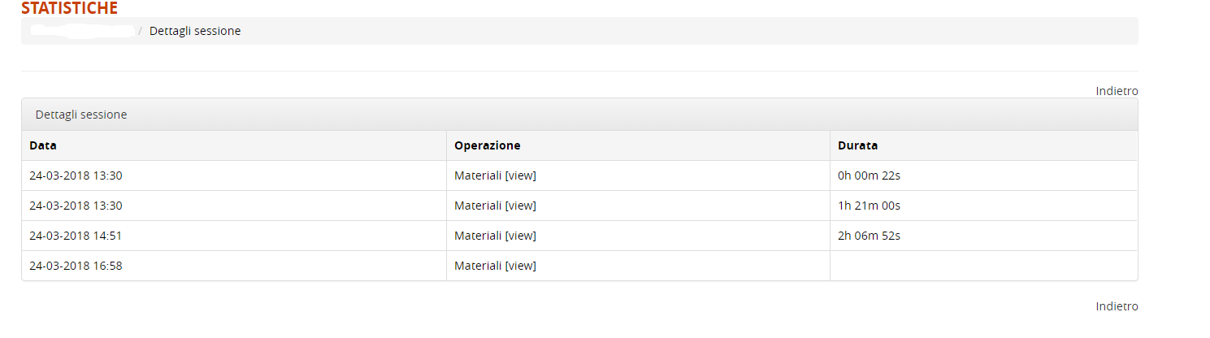The image size is (1210, 338).
Task: Click the 2h 06m 52s duration cell
Action: pyautogui.click(x=869, y=236)
